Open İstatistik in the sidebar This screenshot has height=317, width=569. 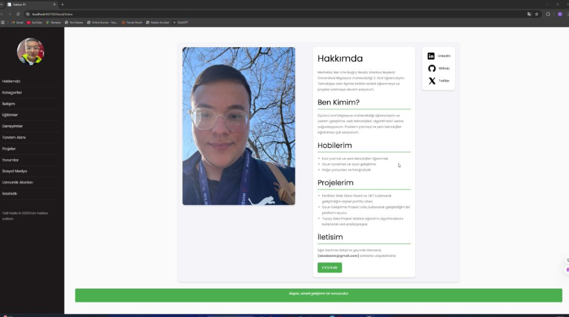pyautogui.click(x=10, y=194)
